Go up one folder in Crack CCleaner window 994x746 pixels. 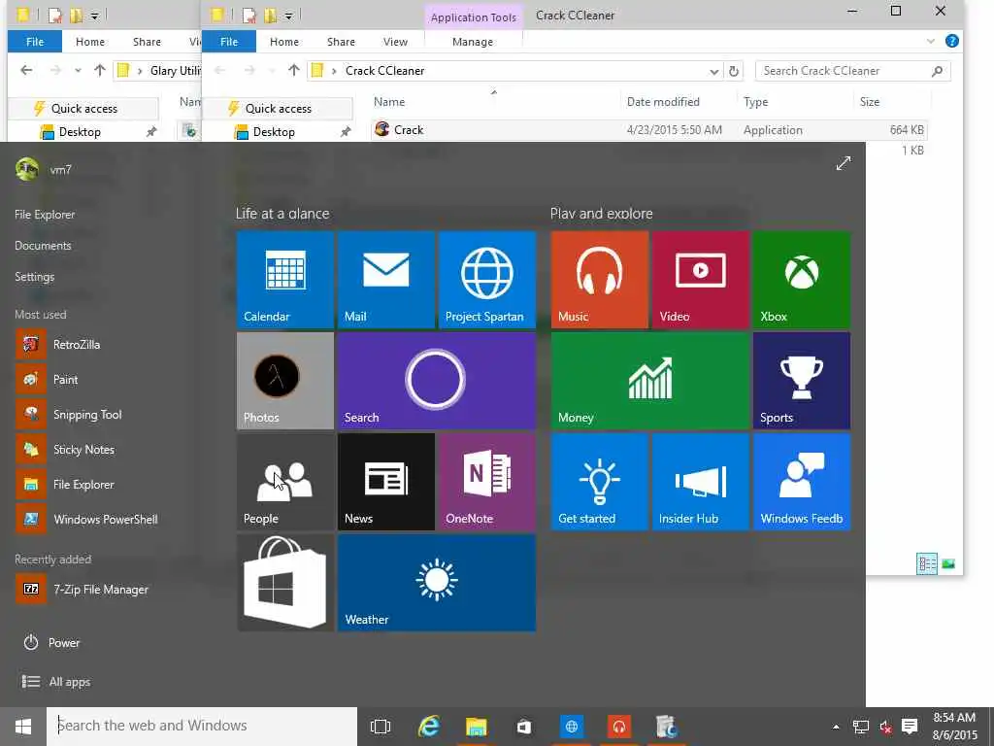click(293, 70)
